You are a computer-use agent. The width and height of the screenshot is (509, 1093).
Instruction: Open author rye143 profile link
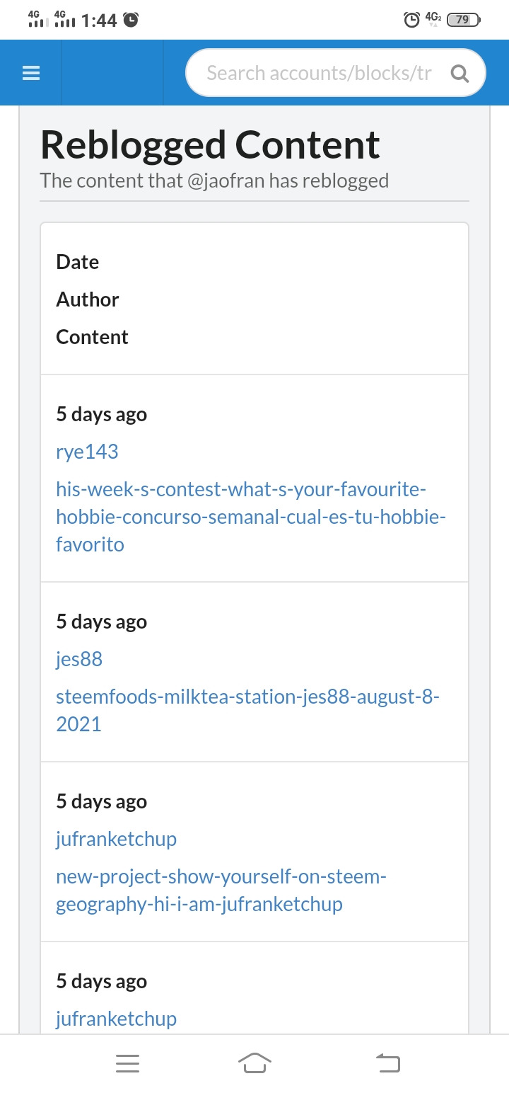[87, 452]
